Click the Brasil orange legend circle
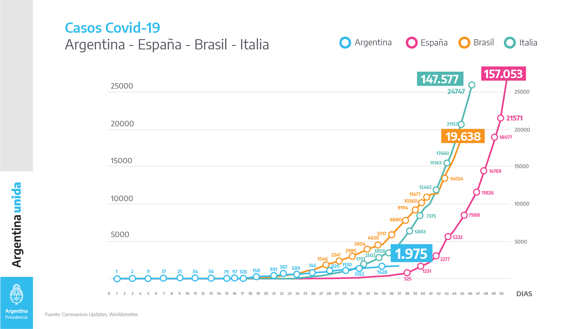The width and height of the screenshot is (586, 329). [x=464, y=43]
